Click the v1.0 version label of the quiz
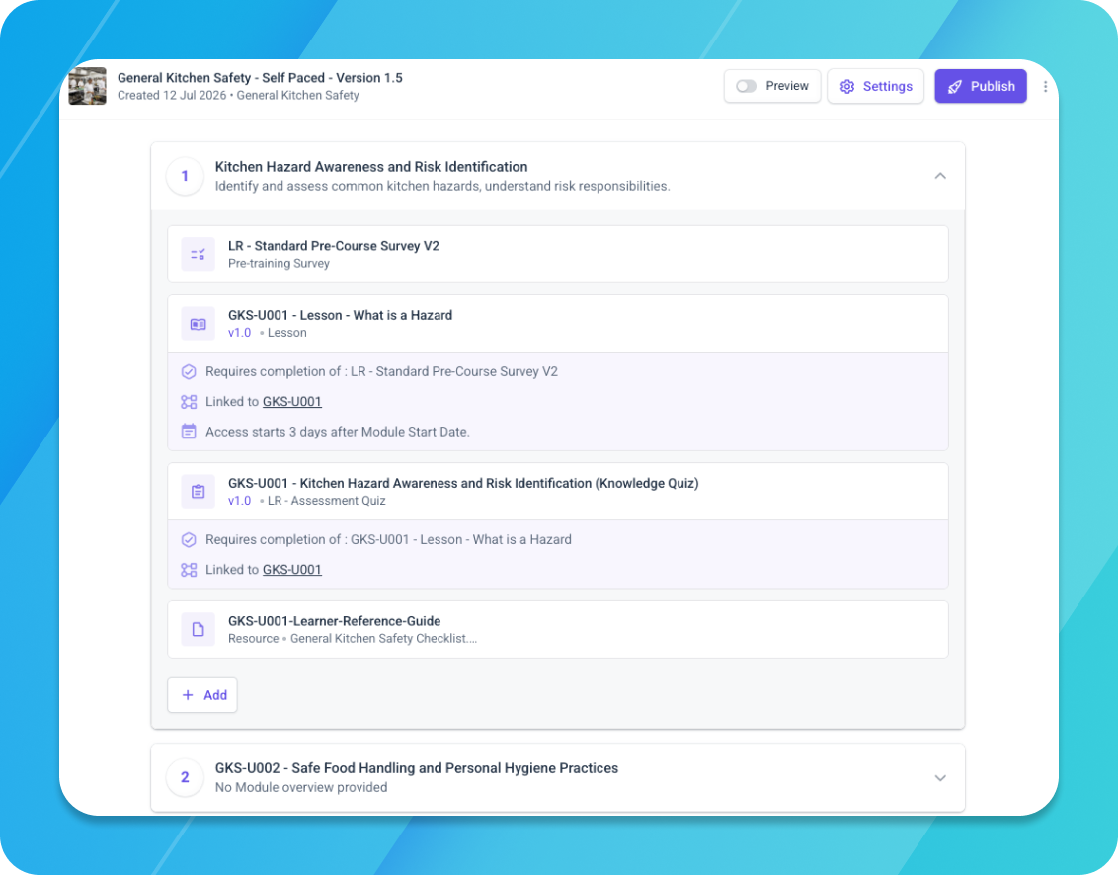This screenshot has width=1118, height=875. pyautogui.click(x=240, y=501)
